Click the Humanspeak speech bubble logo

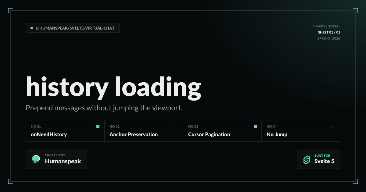36,159
